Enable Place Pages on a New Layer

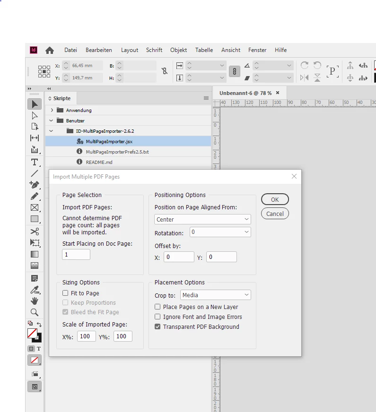(x=157, y=307)
